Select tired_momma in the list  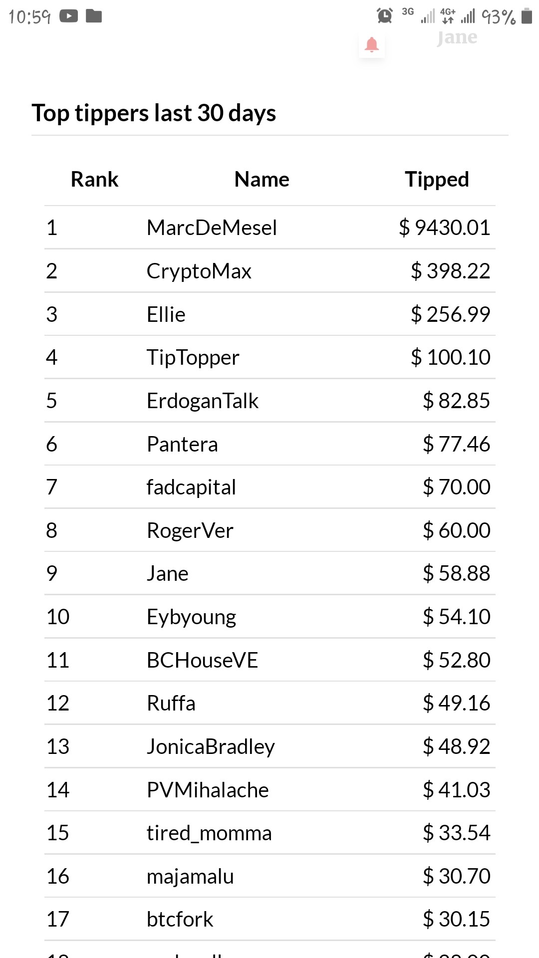(209, 833)
